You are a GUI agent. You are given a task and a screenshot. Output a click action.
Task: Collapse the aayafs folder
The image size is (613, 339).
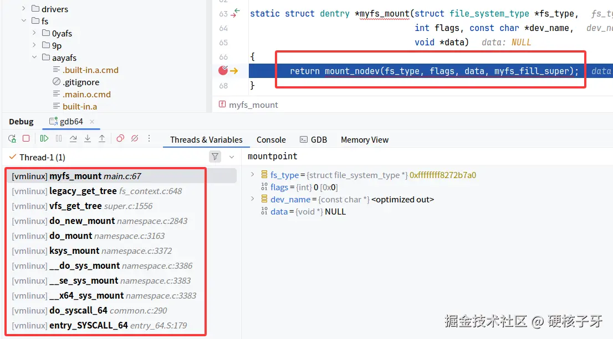click(x=34, y=57)
